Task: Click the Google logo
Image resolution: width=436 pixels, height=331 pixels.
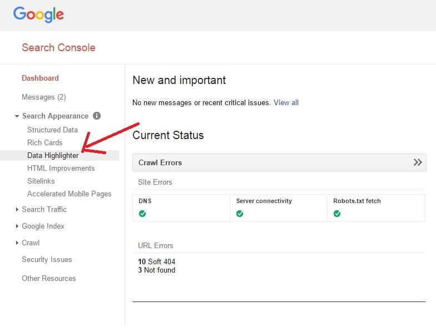Action: pyautogui.click(x=38, y=15)
